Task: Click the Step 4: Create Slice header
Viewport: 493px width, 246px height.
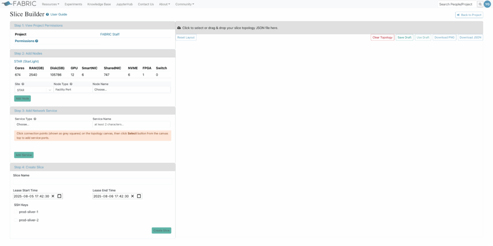Action: (x=92, y=167)
